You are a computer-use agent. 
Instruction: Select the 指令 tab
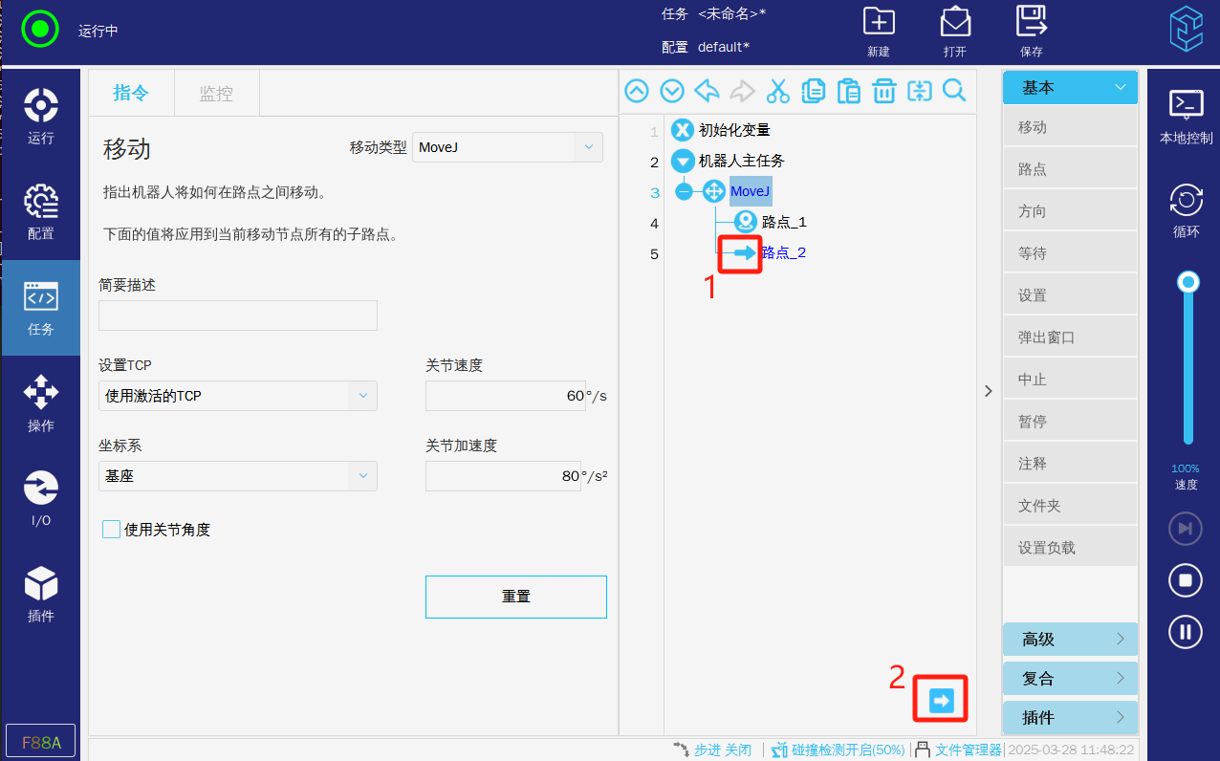click(131, 94)
